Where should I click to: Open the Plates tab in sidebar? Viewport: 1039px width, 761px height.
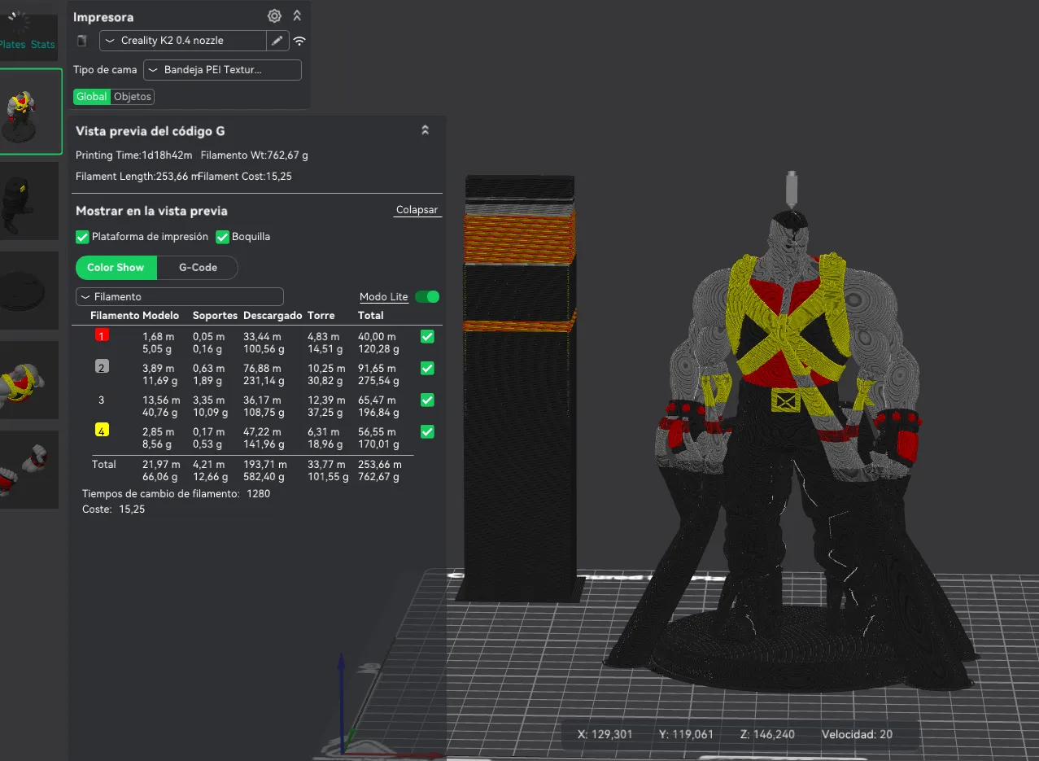(12, 45)
